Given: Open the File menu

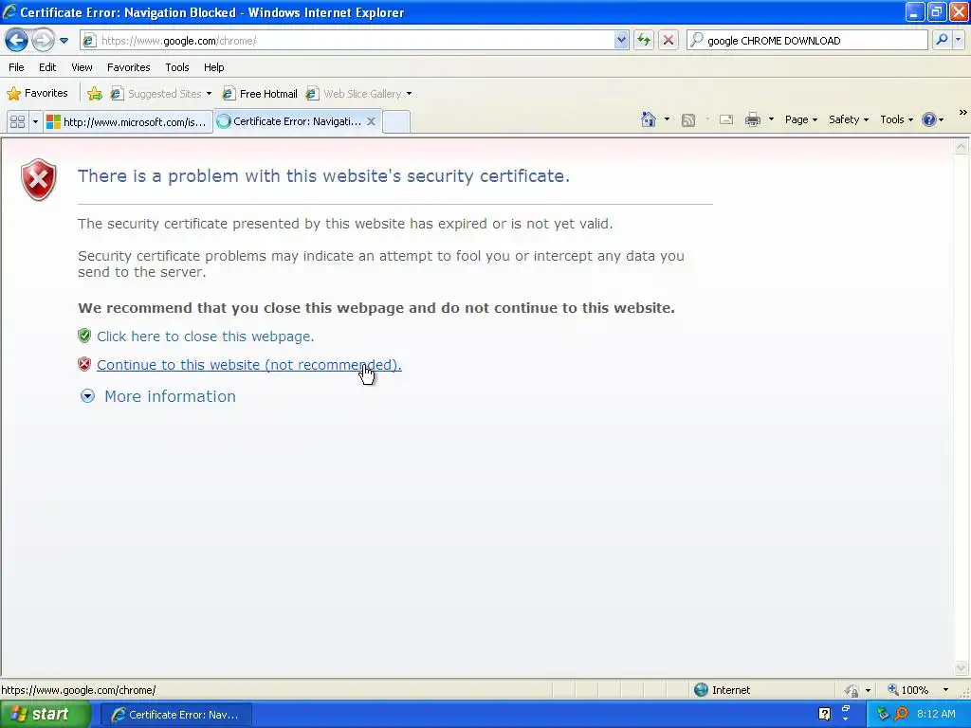Looking at the screenshot, I should [x=17, y=67].
